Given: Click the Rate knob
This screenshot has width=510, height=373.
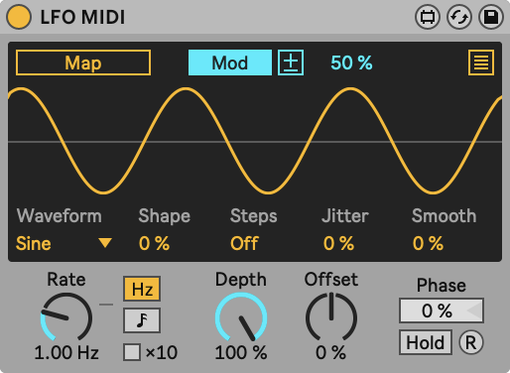Looking at the screenshot, I should point(66,317).
